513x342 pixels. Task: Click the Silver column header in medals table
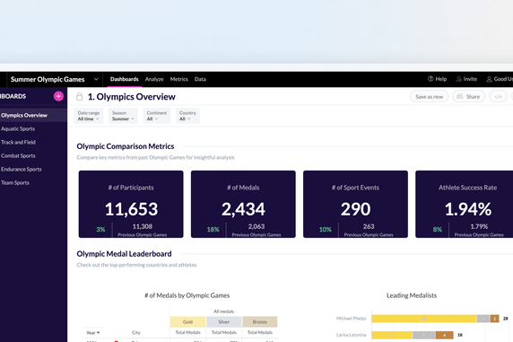coord(224,321)
